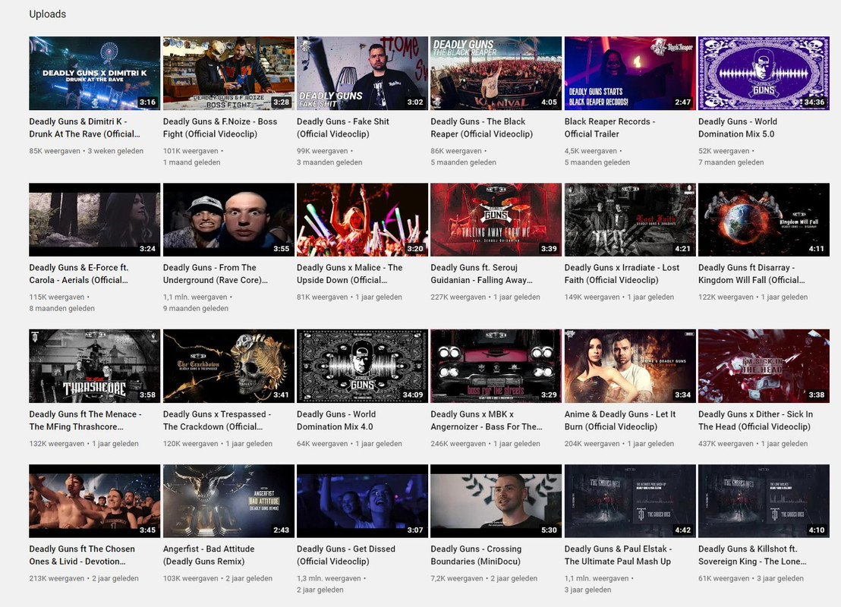The width and height of the screenshot is (841, 607).
Task: Open Crossing Boundaries MiniDocu thumbnail
Action: pos(496,501)
